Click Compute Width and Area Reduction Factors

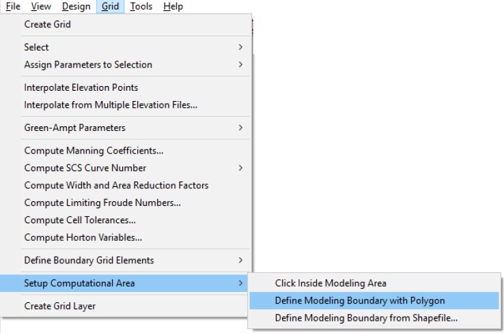(116, 186)
